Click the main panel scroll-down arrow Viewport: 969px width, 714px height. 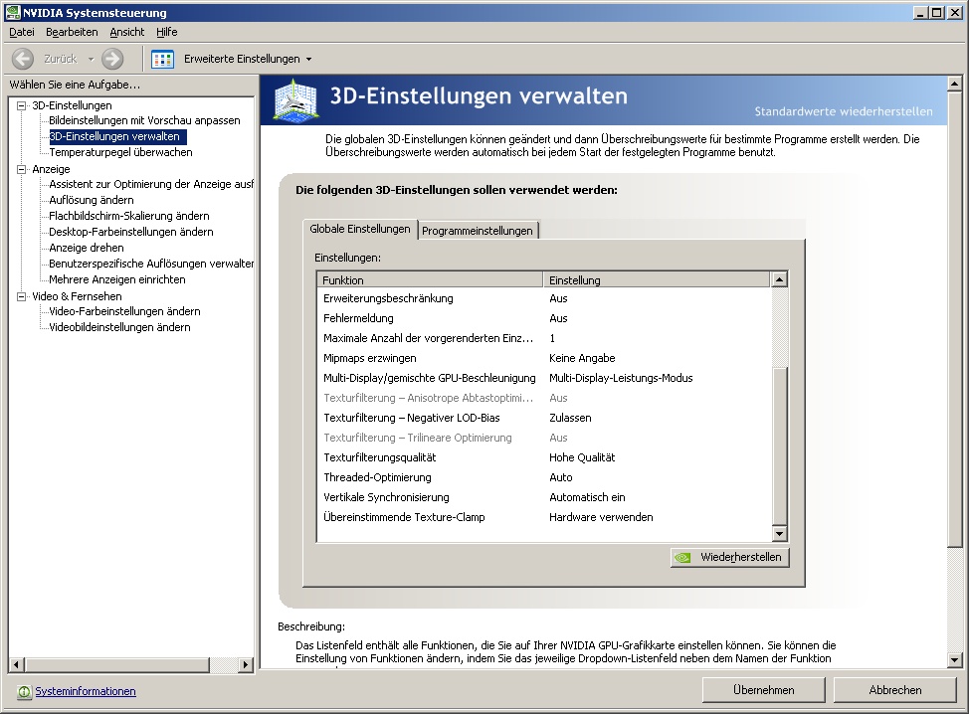[x=955, y=659]
